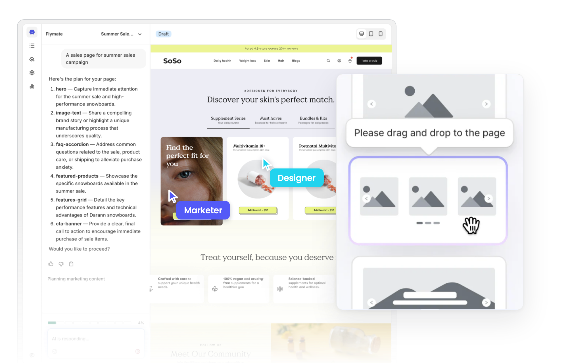Viewport: 568px width, 363px height.
Task: Open the paint bucket style icon
Action: [x=32, y=59]
